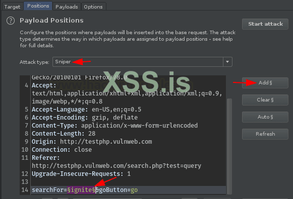Switch to the Target tab
293x199 pixels.
pyautogui.click(x=12, y=7)
